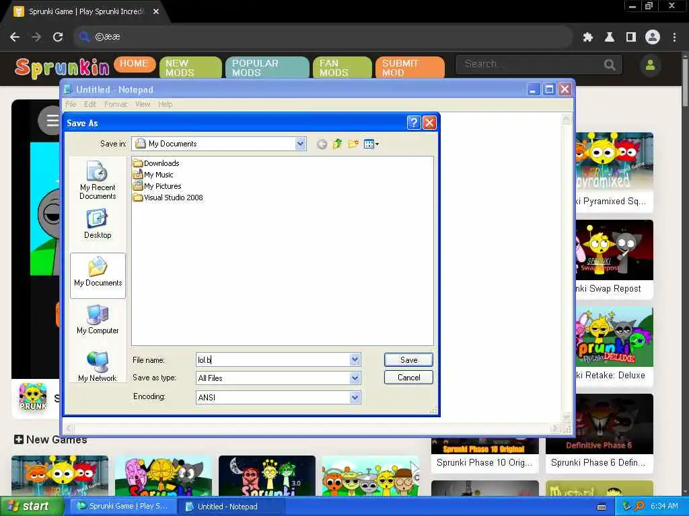Open Notepad's Edit menu
The height and width of the screenshot is (516, 689).
pos(90,104)
